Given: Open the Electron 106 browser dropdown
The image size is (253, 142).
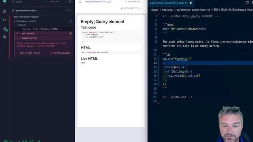Looking at the screenshot, I should [134, 2].
